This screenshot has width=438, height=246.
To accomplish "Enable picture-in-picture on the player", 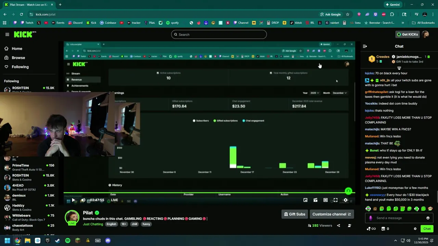I will 306,200.
